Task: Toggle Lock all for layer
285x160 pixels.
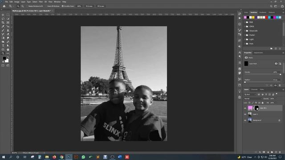Action: [262, 103]
